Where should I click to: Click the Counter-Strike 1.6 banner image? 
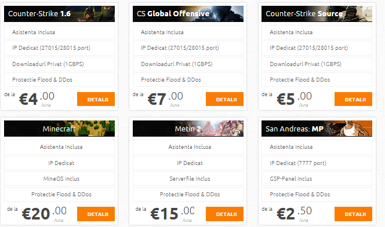(59, 14)
